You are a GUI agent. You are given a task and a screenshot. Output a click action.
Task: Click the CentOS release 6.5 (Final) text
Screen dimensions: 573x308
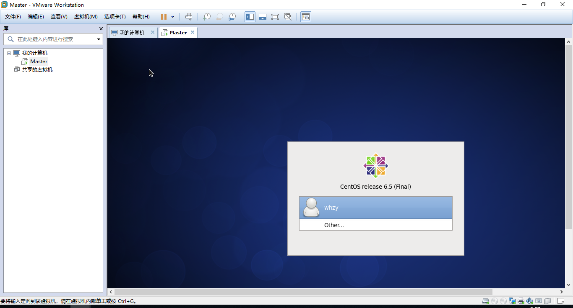(375, 187)
